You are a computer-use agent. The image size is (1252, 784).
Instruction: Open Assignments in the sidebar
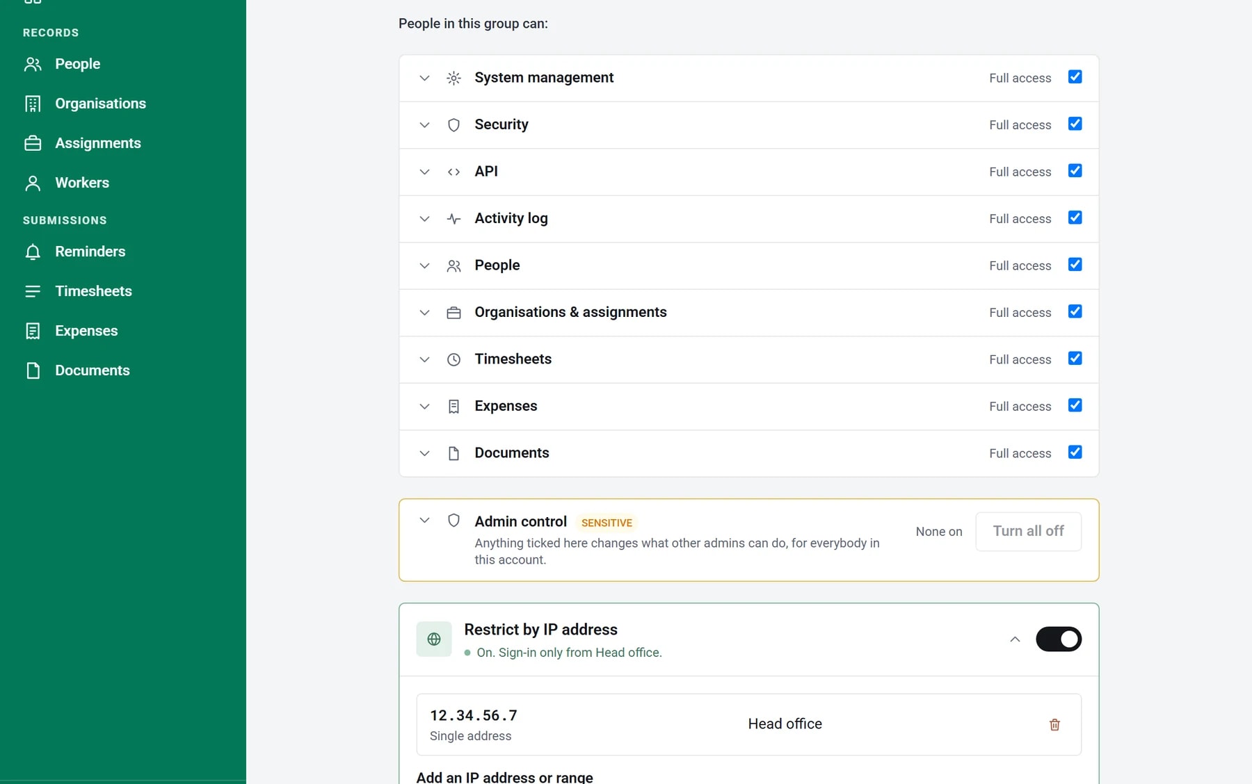[x=97, y=143]
